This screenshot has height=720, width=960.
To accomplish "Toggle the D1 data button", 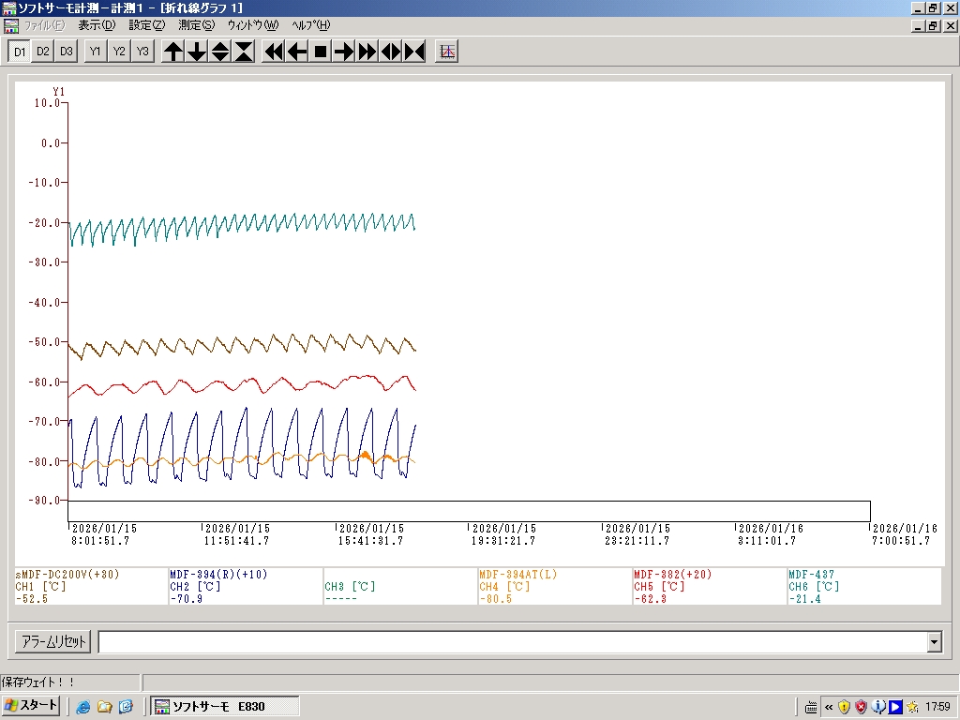I will pyautogui.click(x=19, y=52).
